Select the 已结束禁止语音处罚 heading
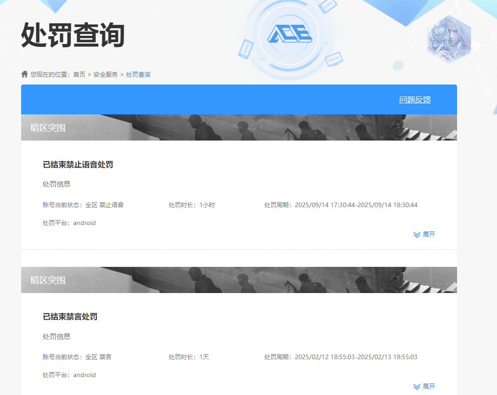The height and width of the screenshot is (395, 497). [x=78, y=165]
